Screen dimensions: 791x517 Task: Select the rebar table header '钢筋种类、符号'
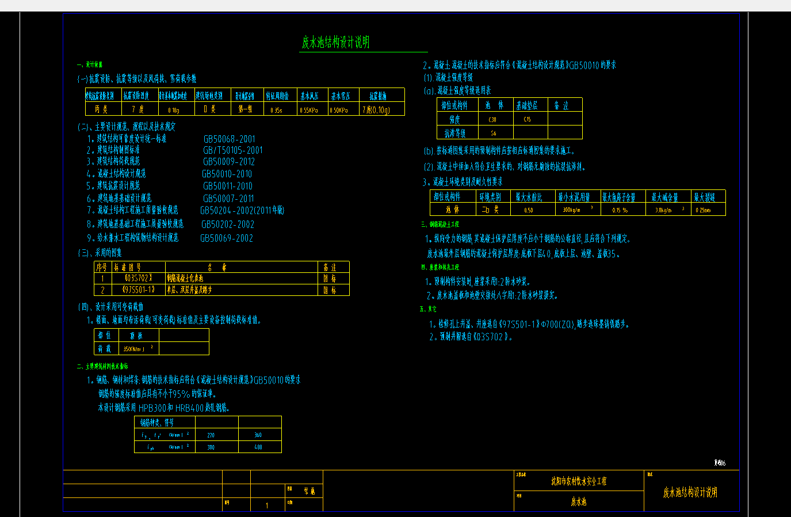tap(157, 423)
